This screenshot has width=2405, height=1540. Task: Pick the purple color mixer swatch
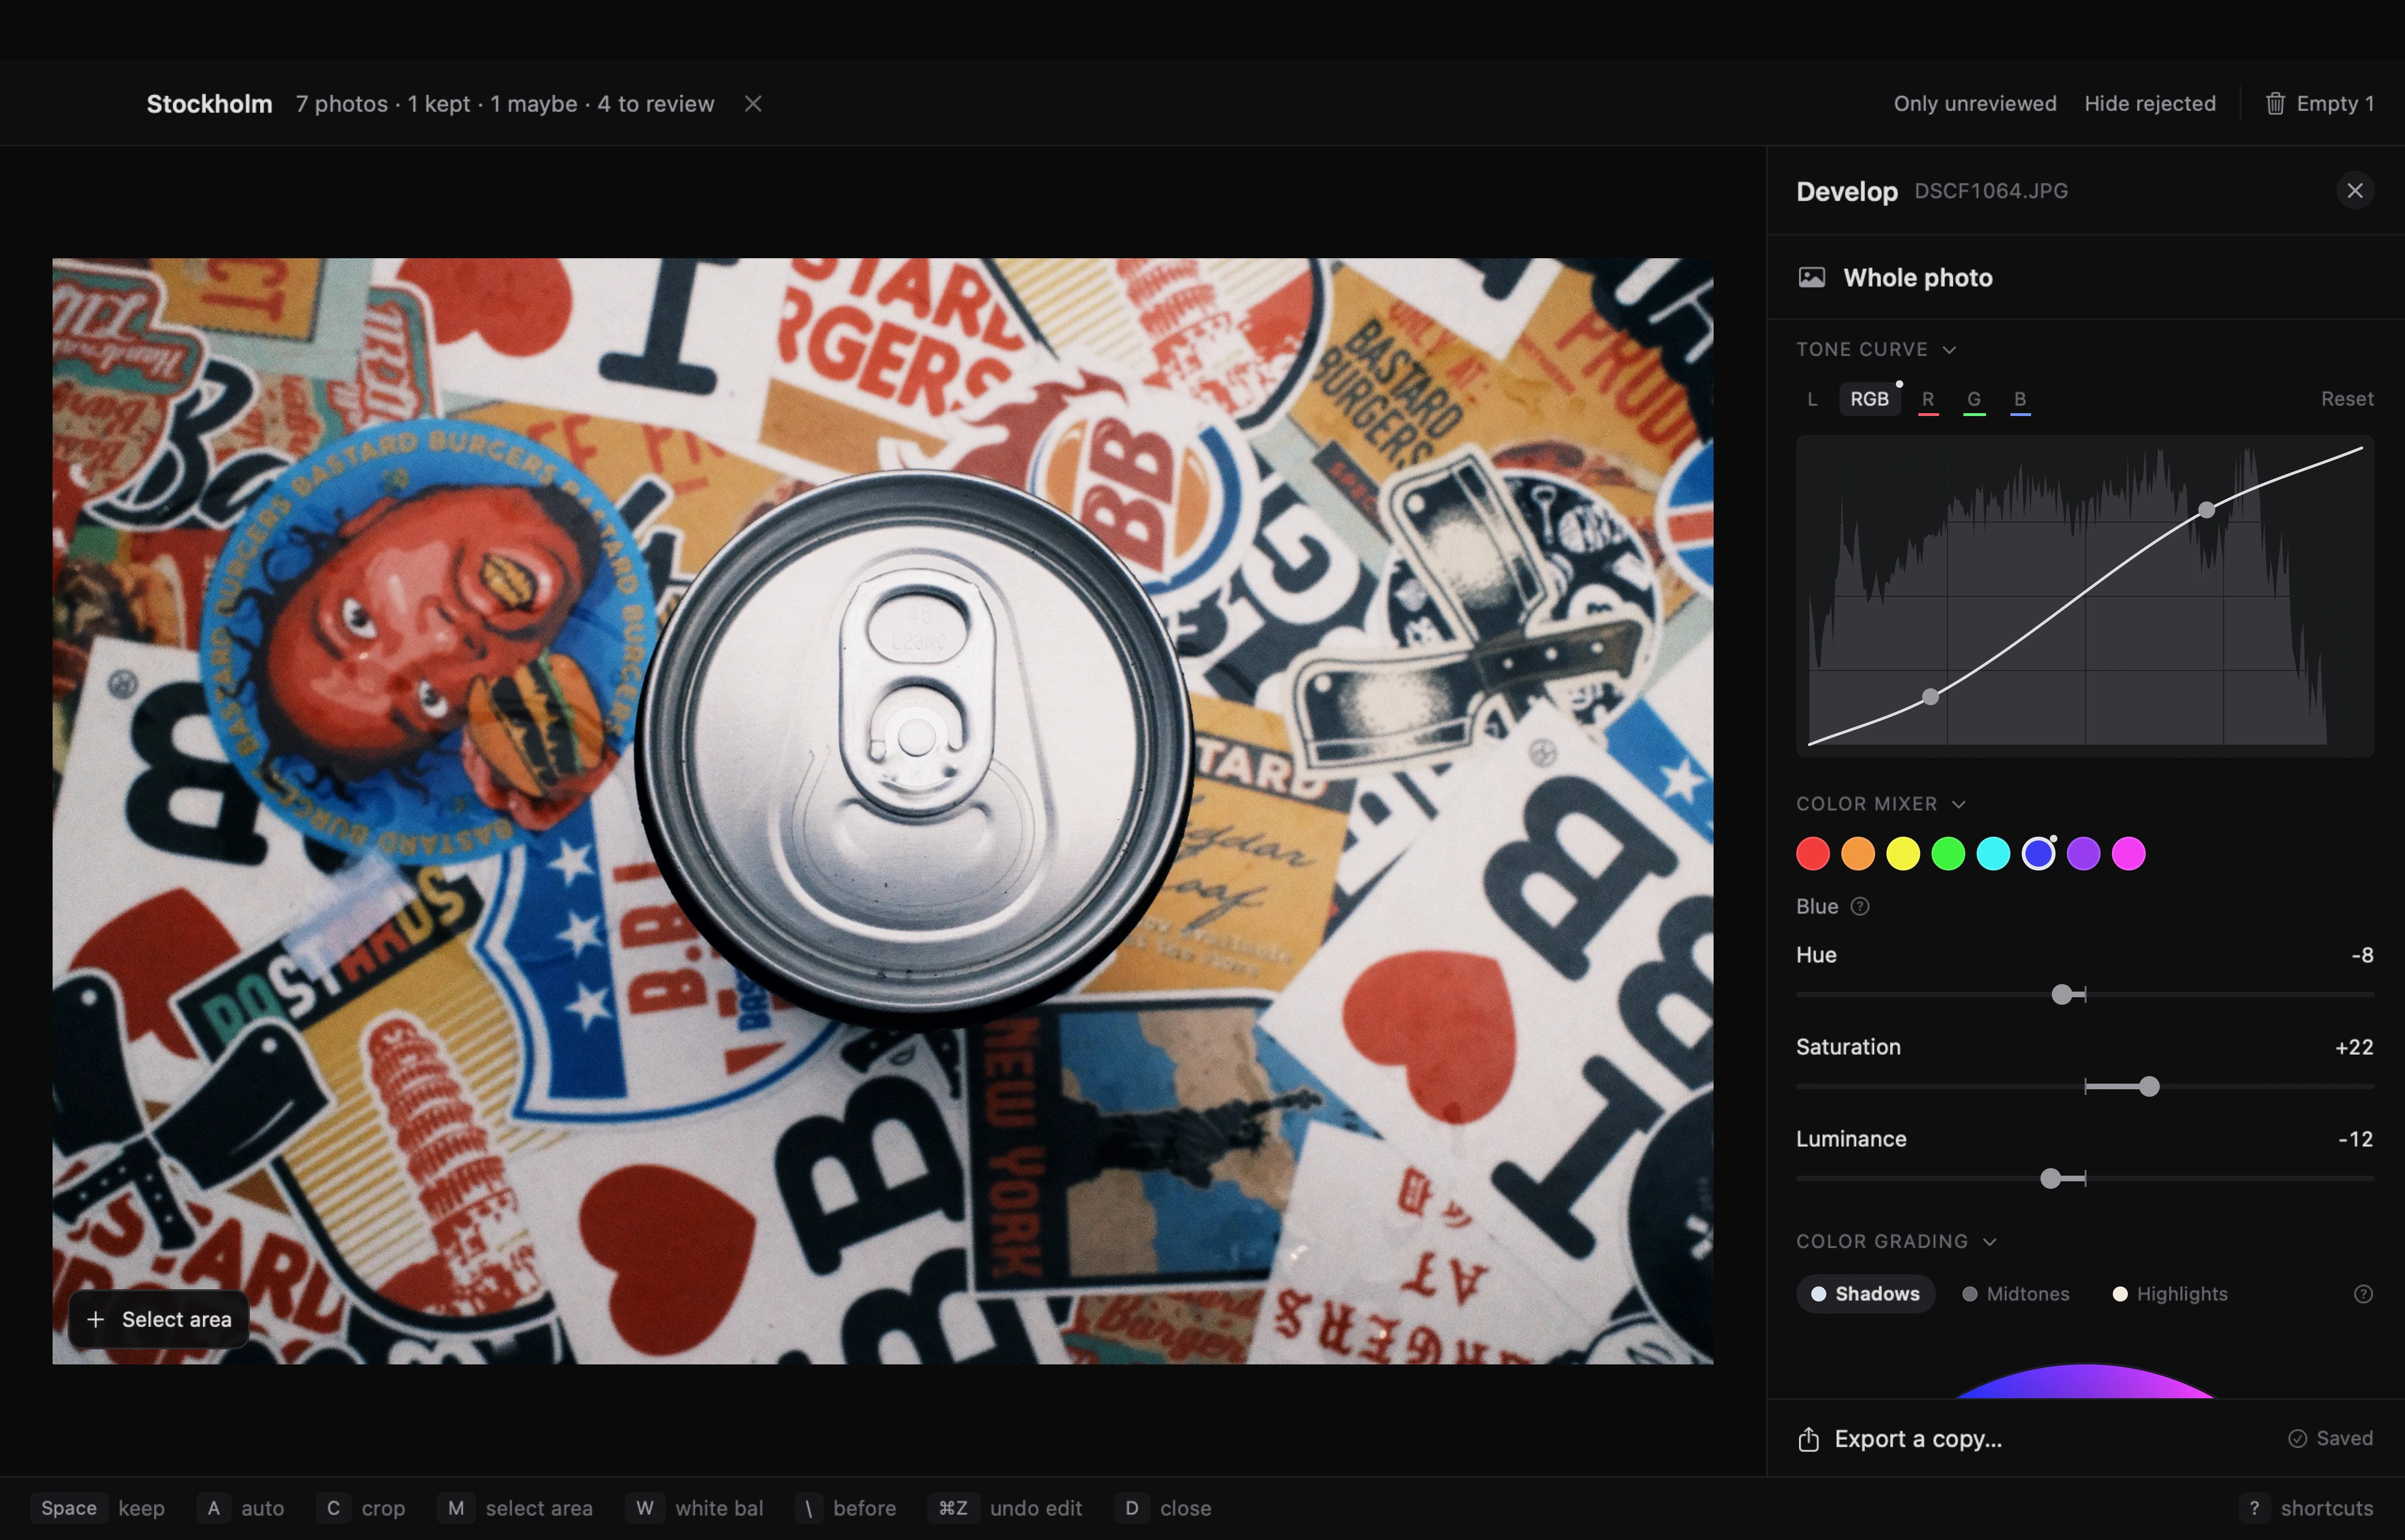tap(2083, 854)
